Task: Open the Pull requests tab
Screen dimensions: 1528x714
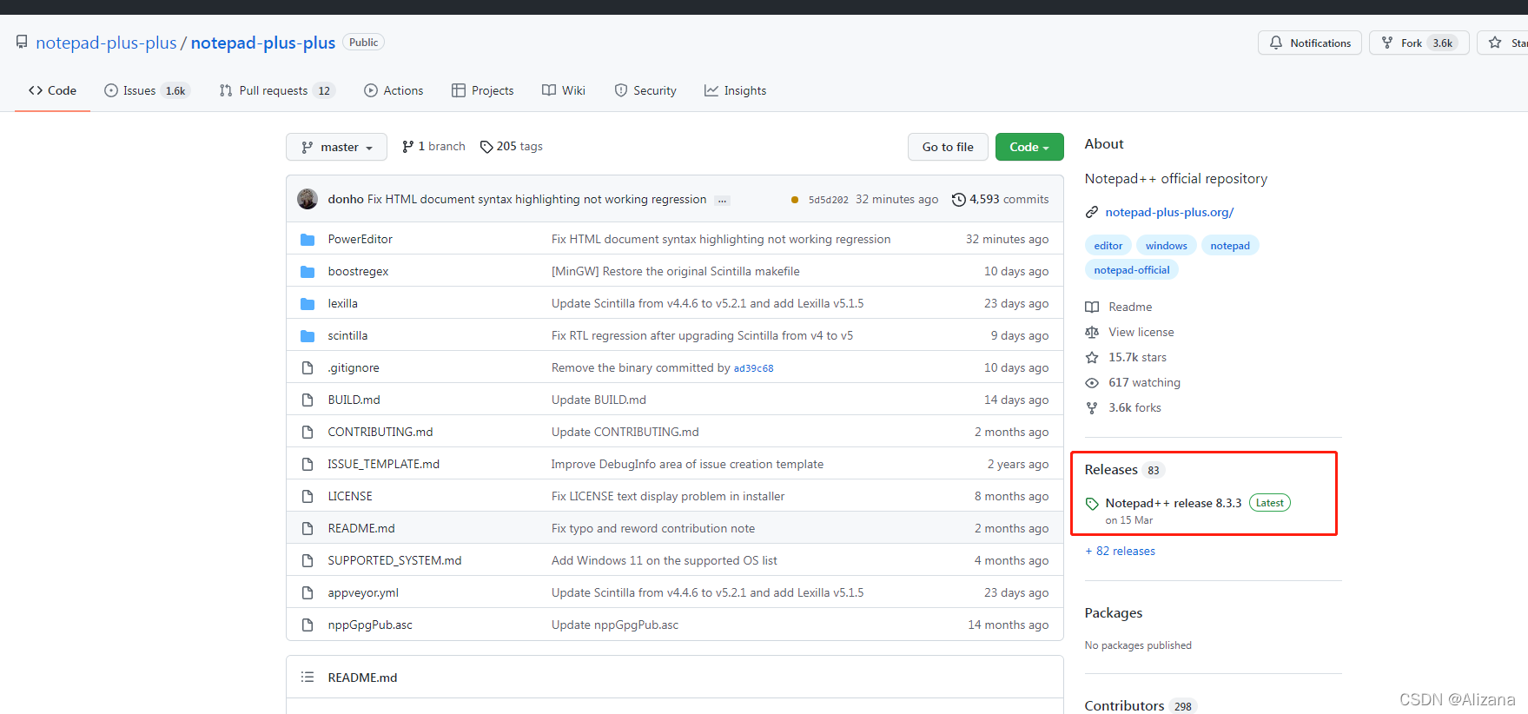Action: click(277, 90)
